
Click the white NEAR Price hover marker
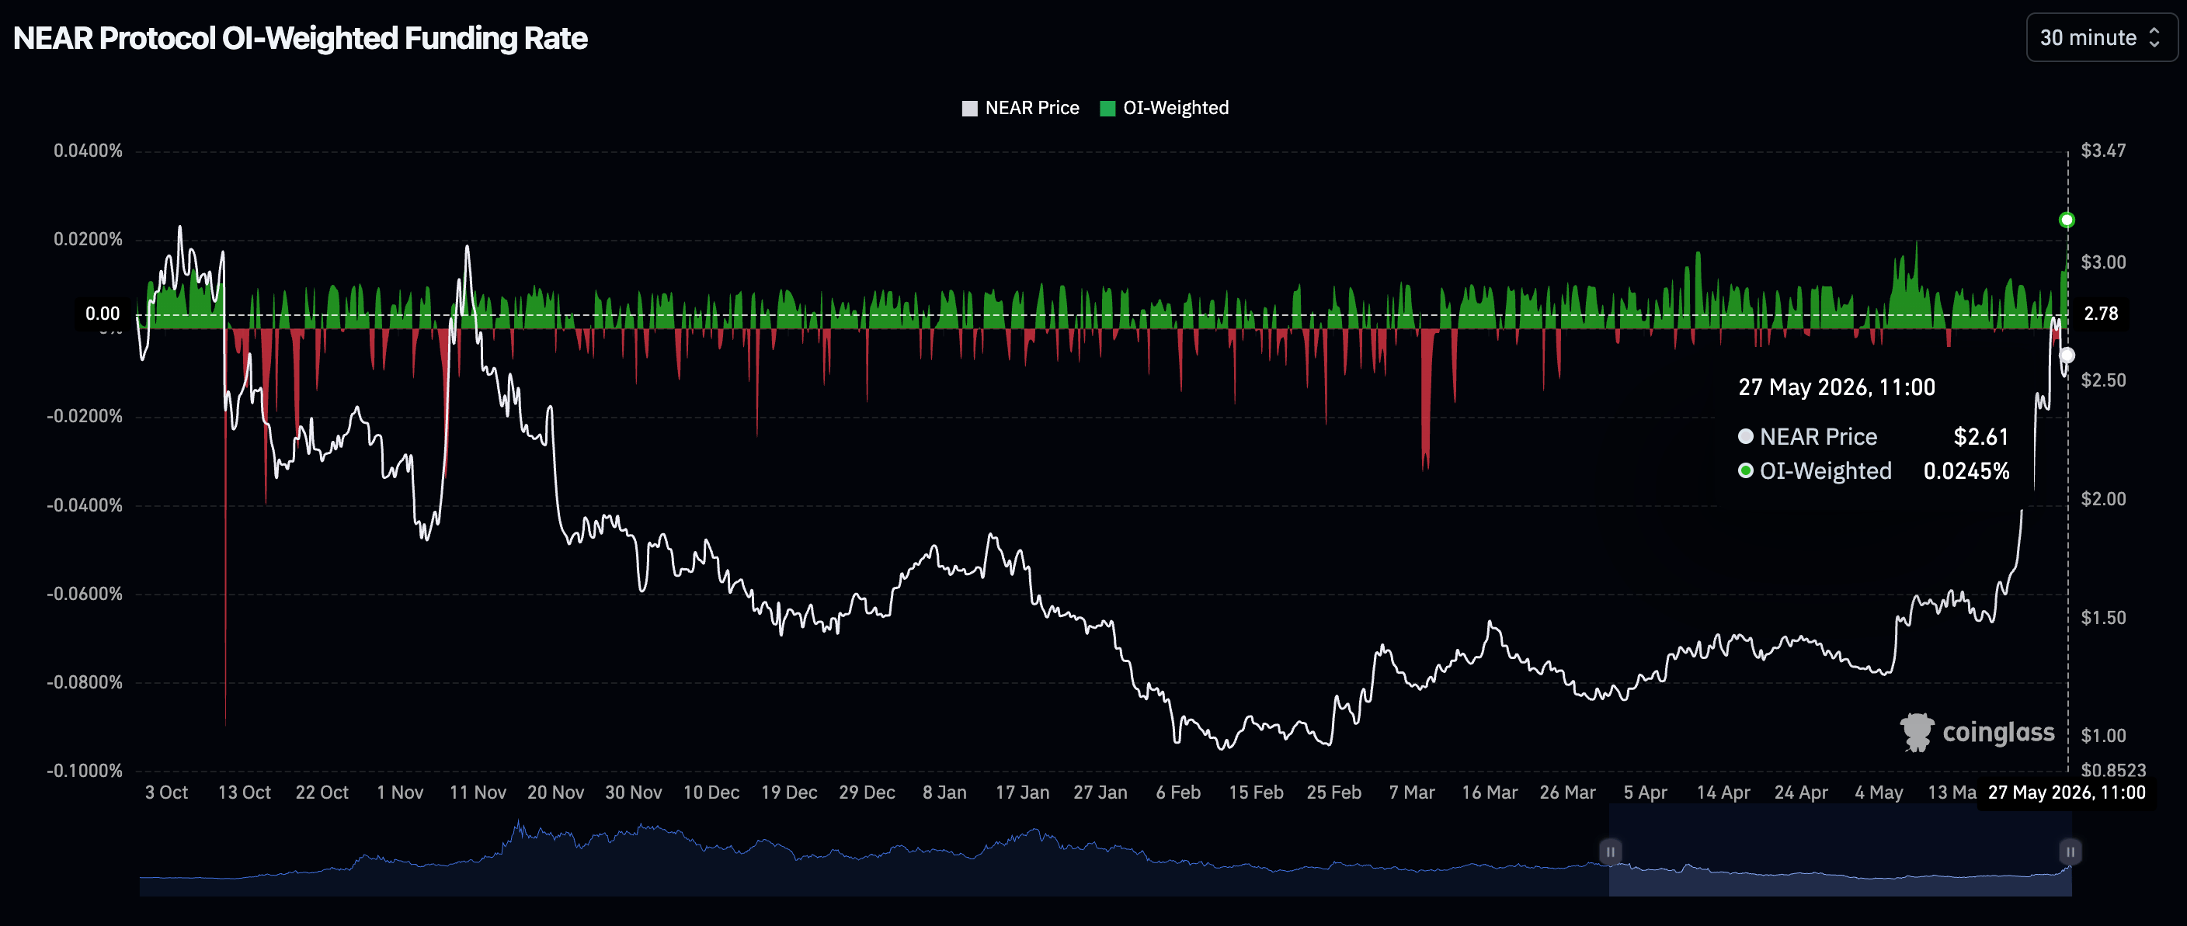(x=2067, y=355)
